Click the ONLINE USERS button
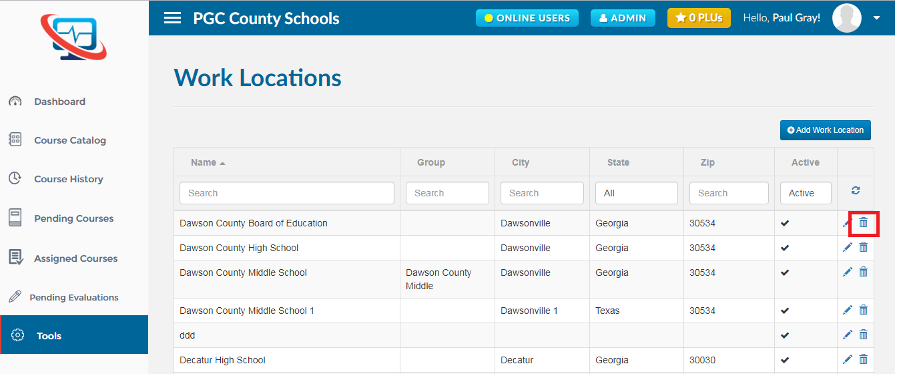 (x=527, y=18)
